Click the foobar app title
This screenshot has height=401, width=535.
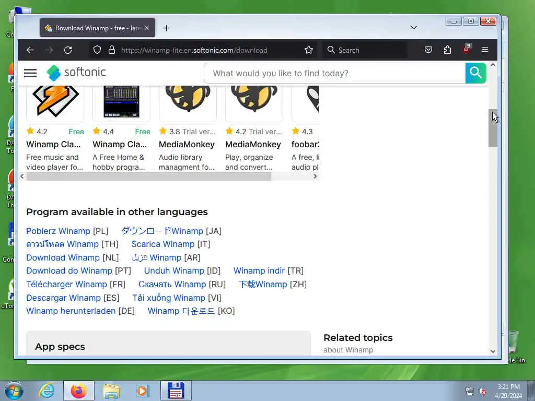tap(305, 145)
